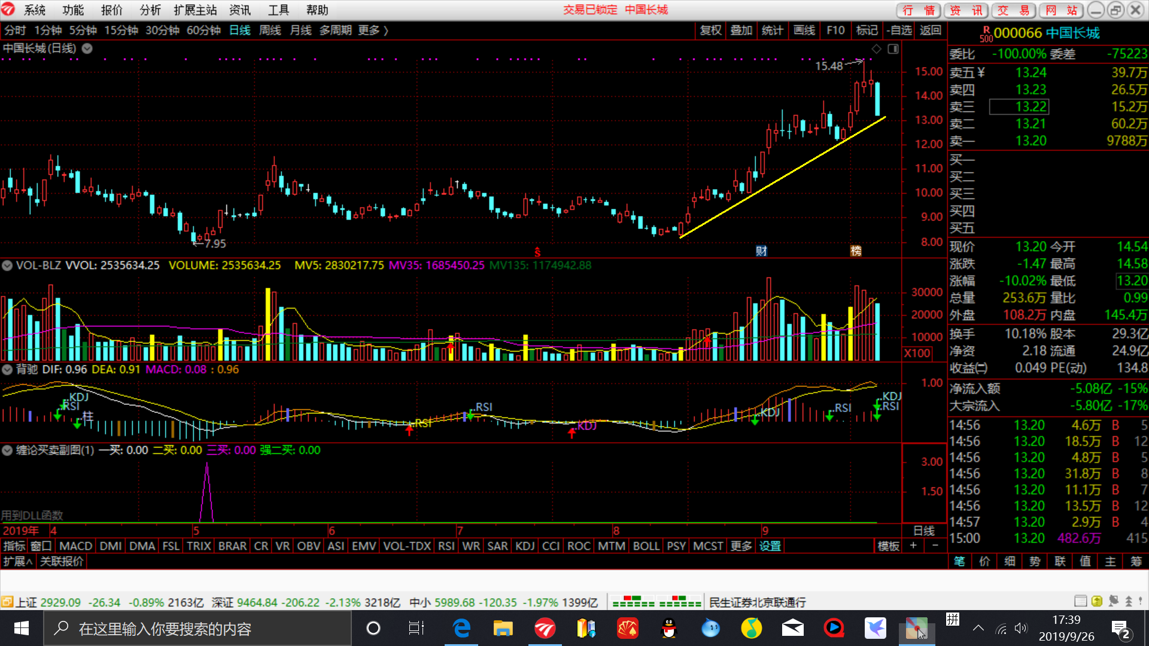Click the double up-arrow status bar icon
Screen dimensions: 1149x646
click(x=1129, y=601)
